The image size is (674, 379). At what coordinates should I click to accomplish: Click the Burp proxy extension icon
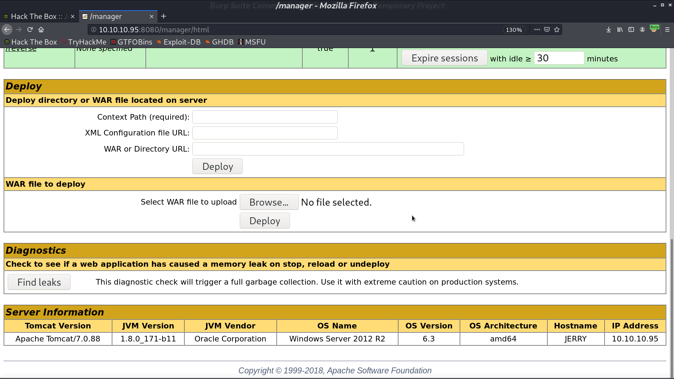pyautogui.click(x=654, y=29)
